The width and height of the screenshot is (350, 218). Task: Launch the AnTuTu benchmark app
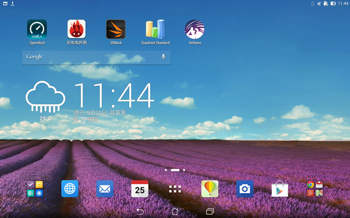(76, 30)
